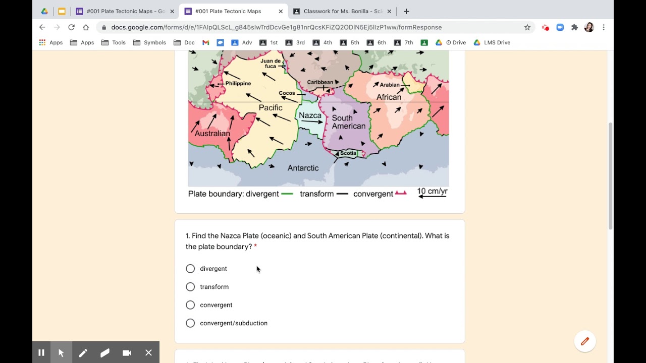Go forward to the next page
The image size is (646, 363).
tap(57, 27)
